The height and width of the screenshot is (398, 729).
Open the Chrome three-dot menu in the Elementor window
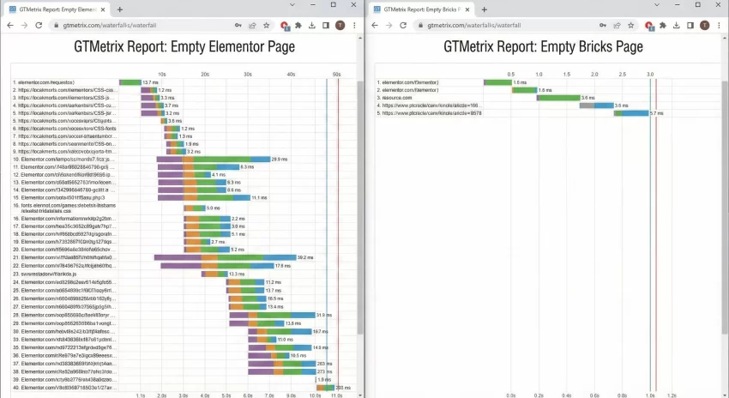tap(354, 25)
